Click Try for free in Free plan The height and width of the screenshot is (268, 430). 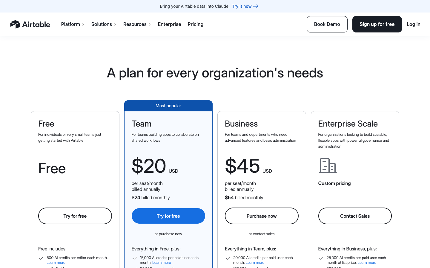coord(75,216)
